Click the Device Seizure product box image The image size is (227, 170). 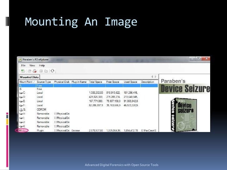(184, 115)
